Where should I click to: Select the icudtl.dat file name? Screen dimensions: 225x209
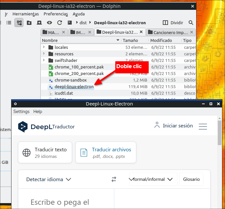click(64, 93)
